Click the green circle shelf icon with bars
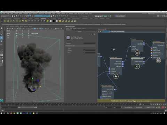 coord(47,21)
